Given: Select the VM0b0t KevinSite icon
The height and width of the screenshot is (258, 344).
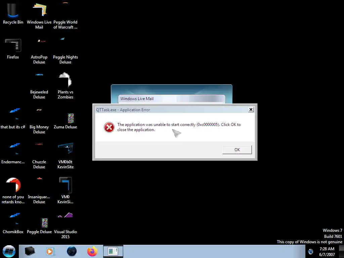Looking at the screenshot, I should [x=66, y=156].
